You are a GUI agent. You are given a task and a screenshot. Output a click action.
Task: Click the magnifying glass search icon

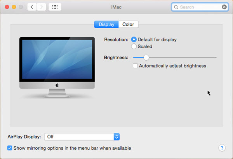tap(176, 7)
